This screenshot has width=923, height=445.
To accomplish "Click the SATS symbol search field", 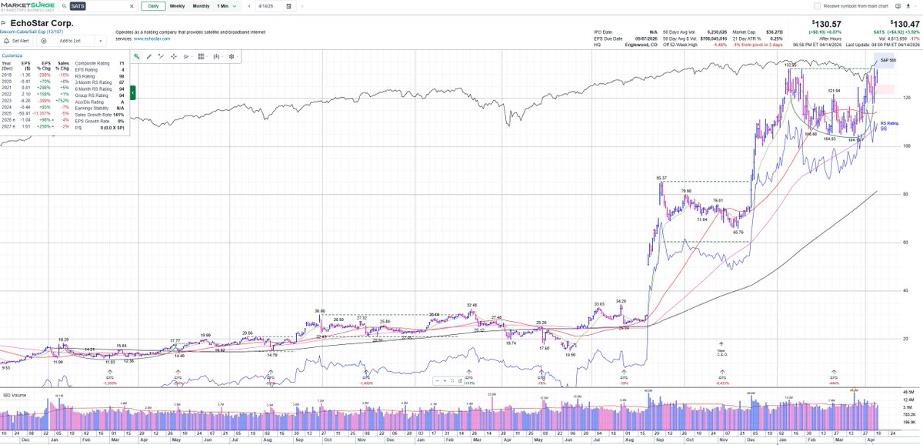I will [x=98, y=6].
